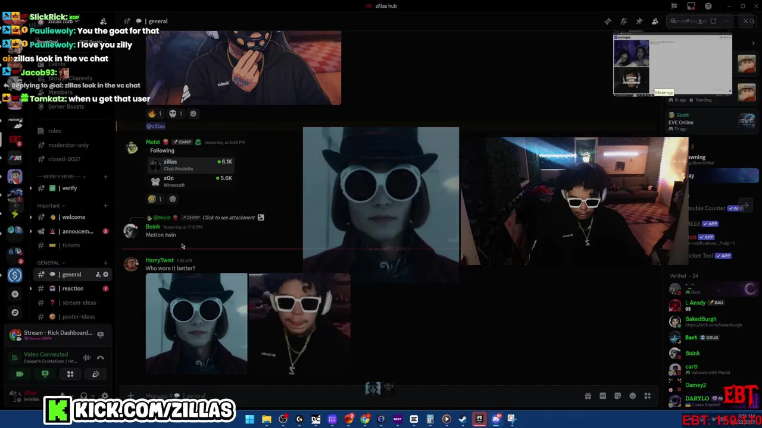Viewport: 762px width, 428px height.
Task: Open Steam from taskbar
Action: coord(463,419)
